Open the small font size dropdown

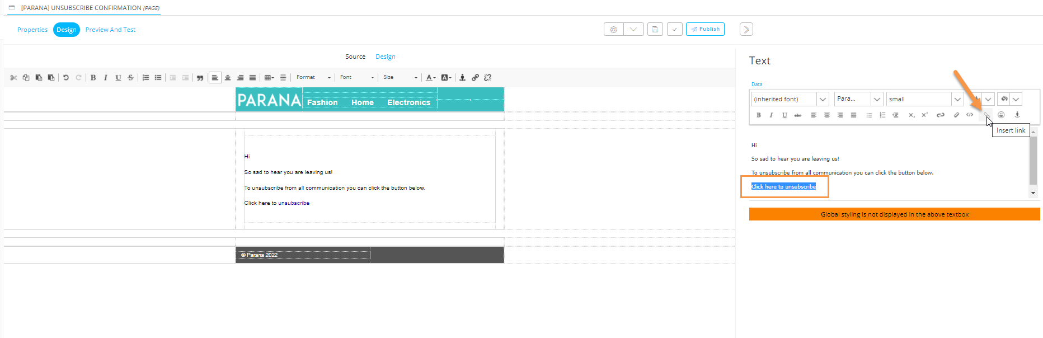[957, 99]
